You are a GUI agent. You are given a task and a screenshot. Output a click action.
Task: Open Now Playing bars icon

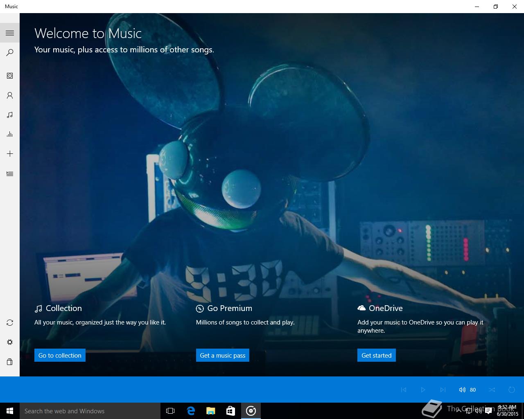(x=10, y=134)
